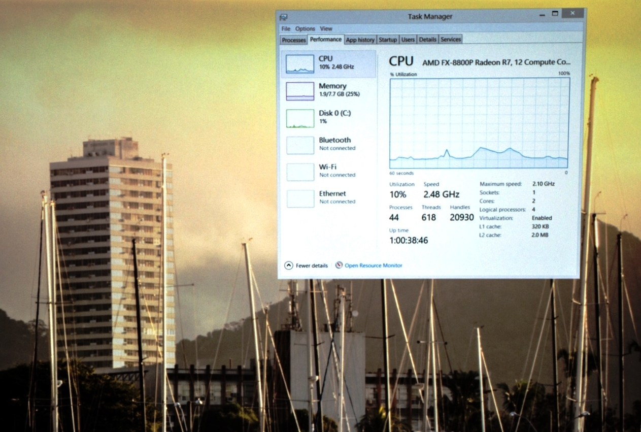Screen dimensions: 641x432
Task: Open Resource Monitor link
Action: (x=374, y=265)
